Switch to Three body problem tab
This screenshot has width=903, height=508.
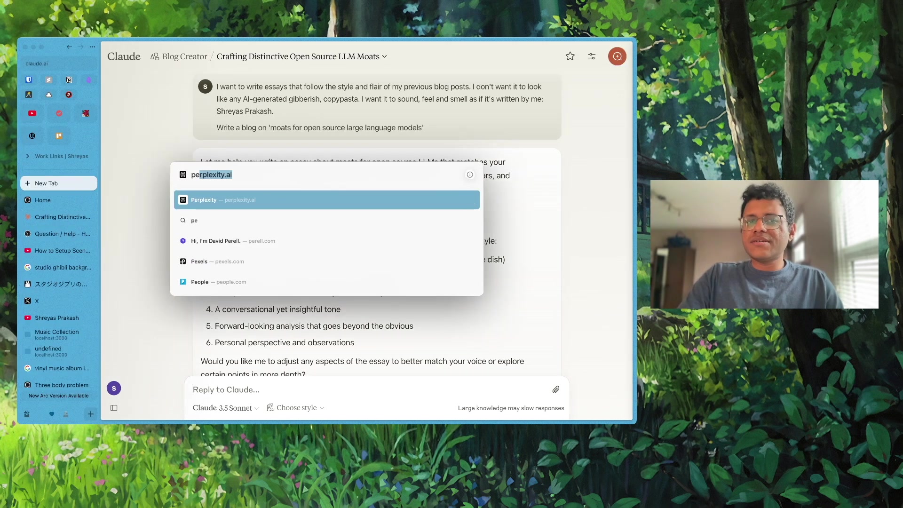click(59, 385)
